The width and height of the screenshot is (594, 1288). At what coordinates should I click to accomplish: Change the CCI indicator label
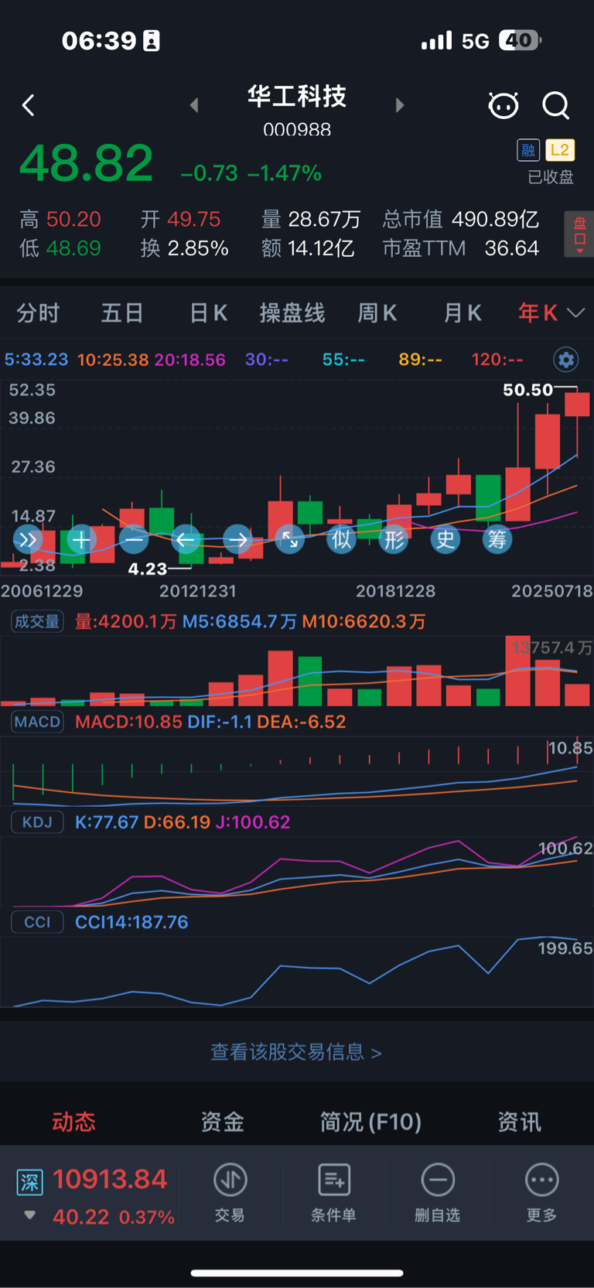coord(37,922)
